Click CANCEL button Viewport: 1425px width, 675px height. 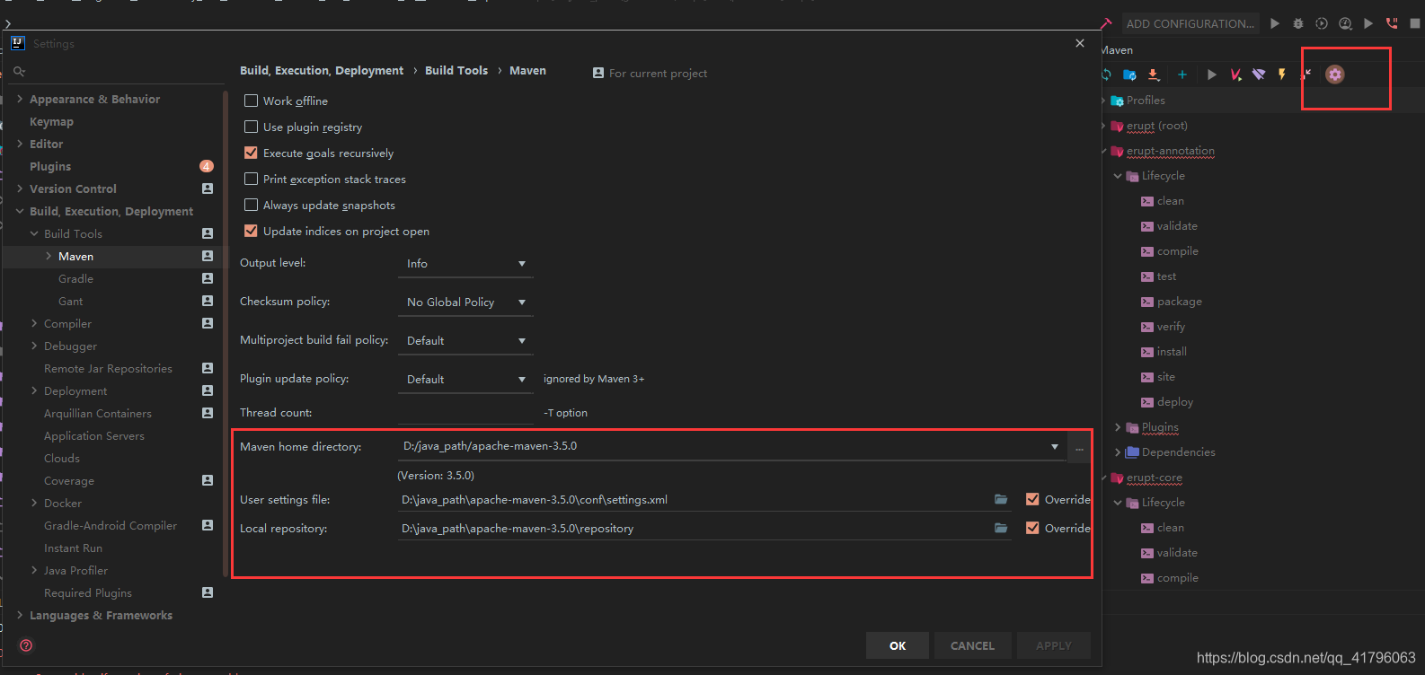(972, 645)
